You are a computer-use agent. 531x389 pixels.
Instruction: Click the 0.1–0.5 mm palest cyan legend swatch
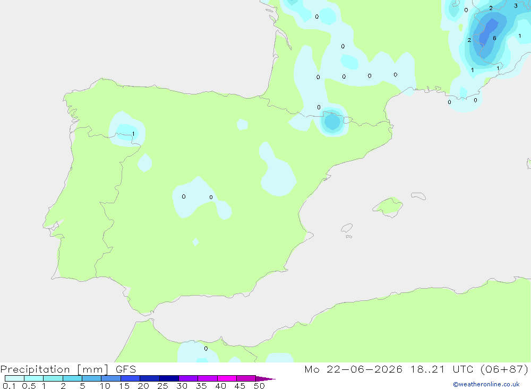(x=14, y=378)
